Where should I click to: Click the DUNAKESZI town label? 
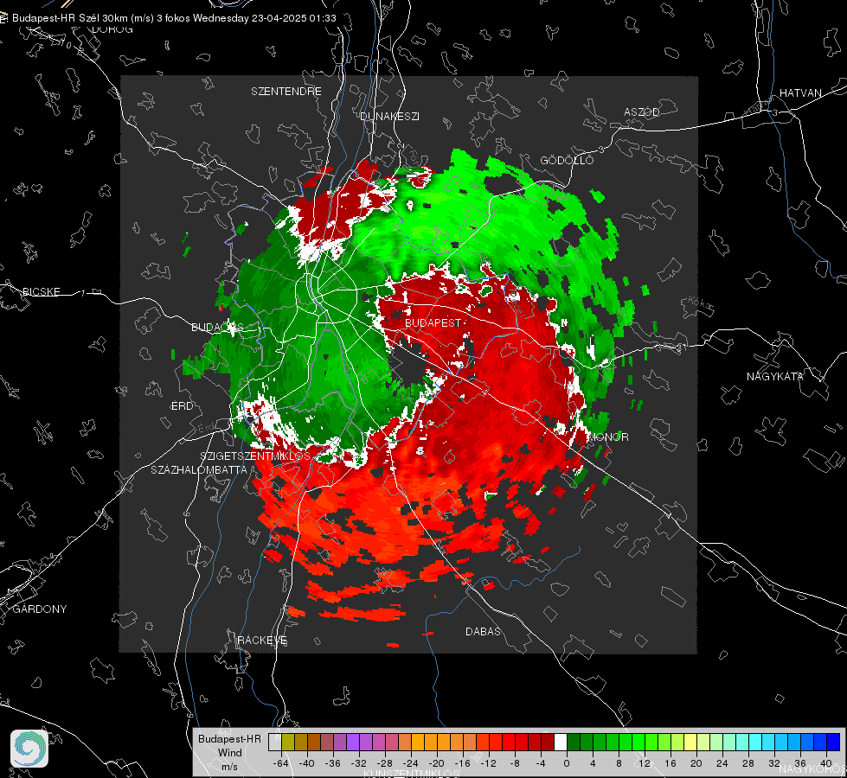[389, 116]
